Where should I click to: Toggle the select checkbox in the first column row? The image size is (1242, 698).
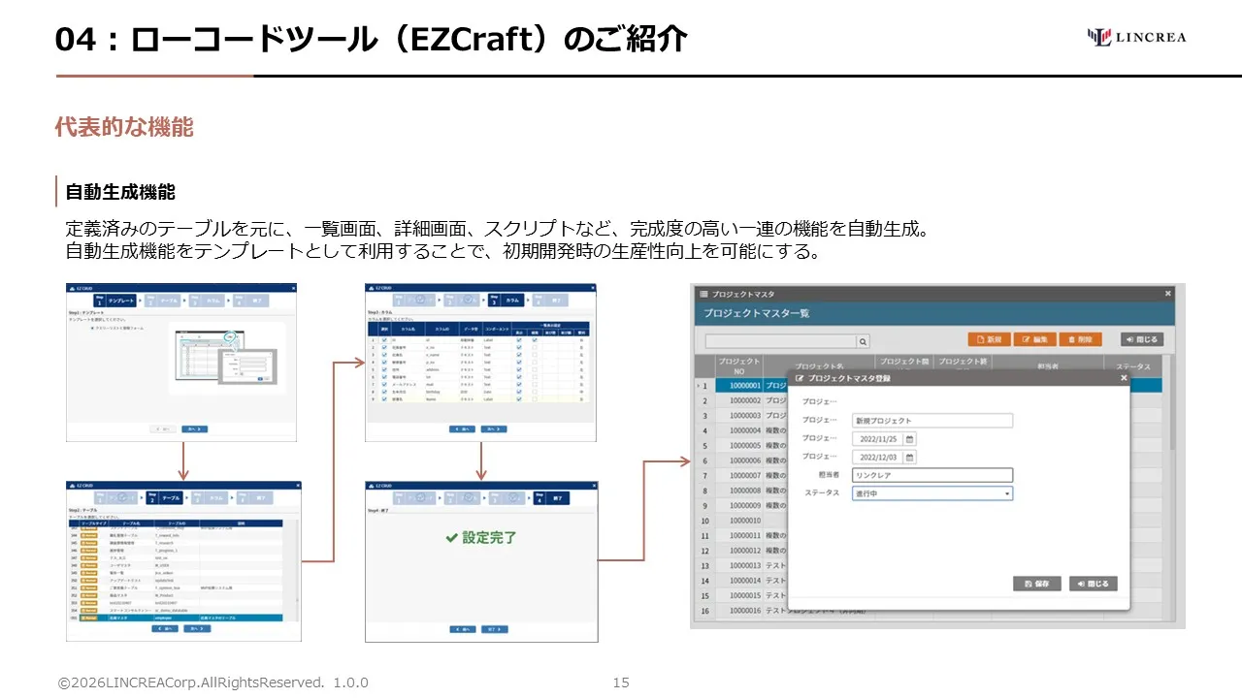point(384,340)
